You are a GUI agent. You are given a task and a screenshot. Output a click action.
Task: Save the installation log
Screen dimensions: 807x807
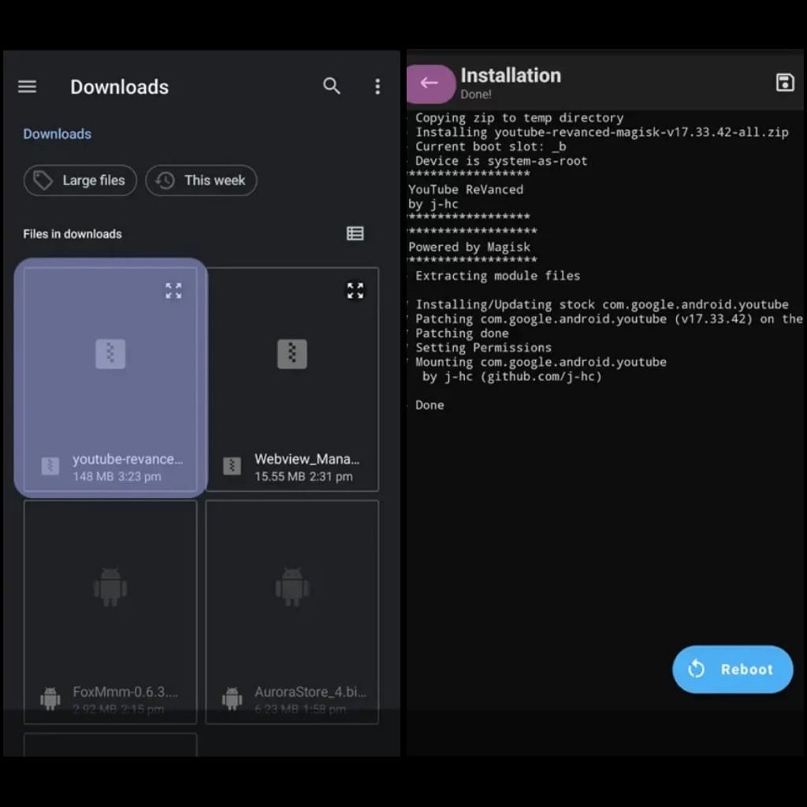pyautogui.click(x=785, y=82)
